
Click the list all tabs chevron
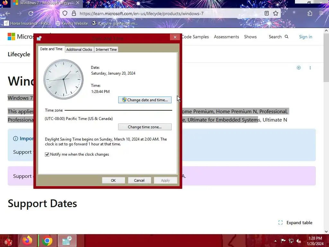280,3
